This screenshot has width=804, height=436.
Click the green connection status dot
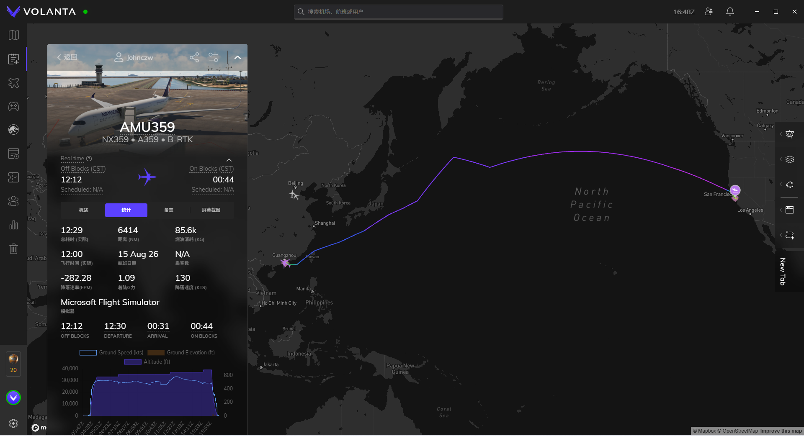85,12
